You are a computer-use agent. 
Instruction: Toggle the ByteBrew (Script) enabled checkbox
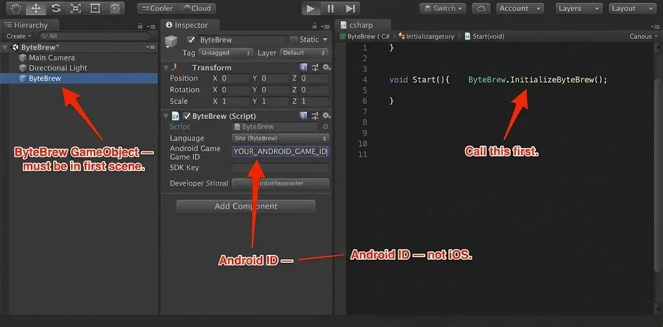pos(186,116)
